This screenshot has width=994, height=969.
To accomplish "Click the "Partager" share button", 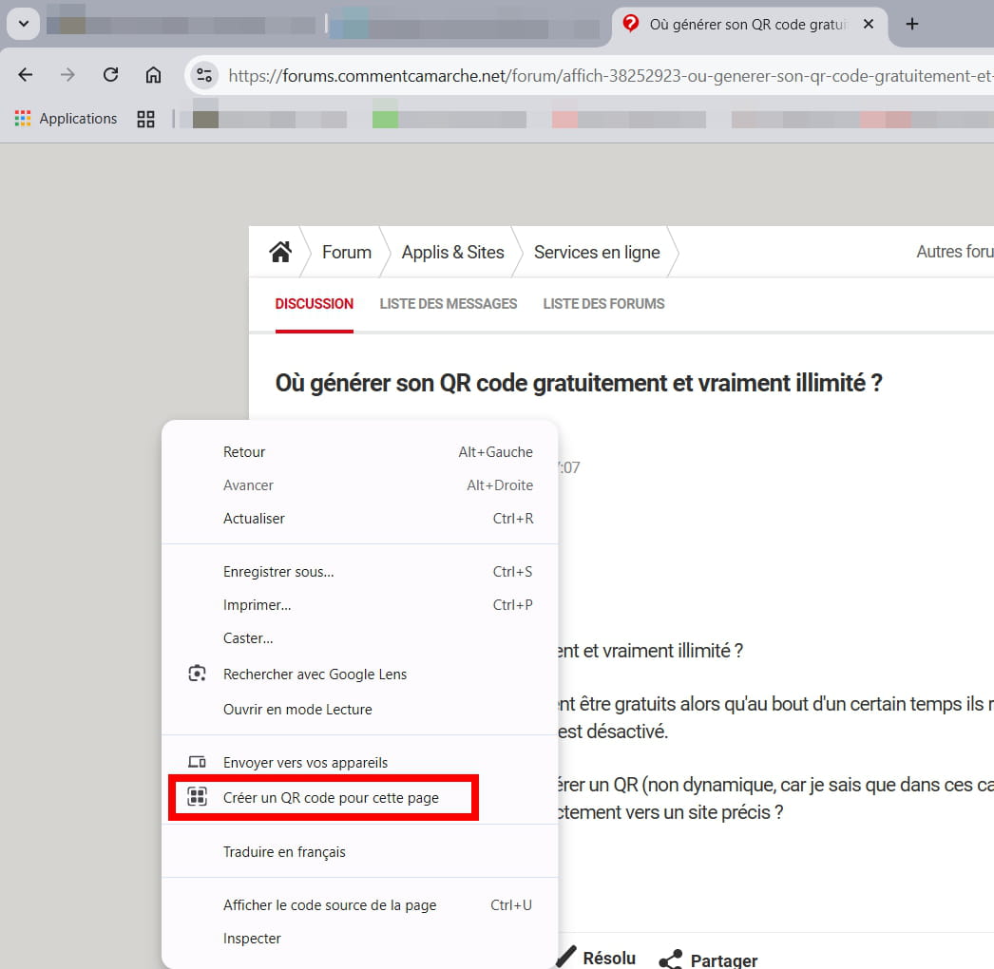I will tap(710, 959).
